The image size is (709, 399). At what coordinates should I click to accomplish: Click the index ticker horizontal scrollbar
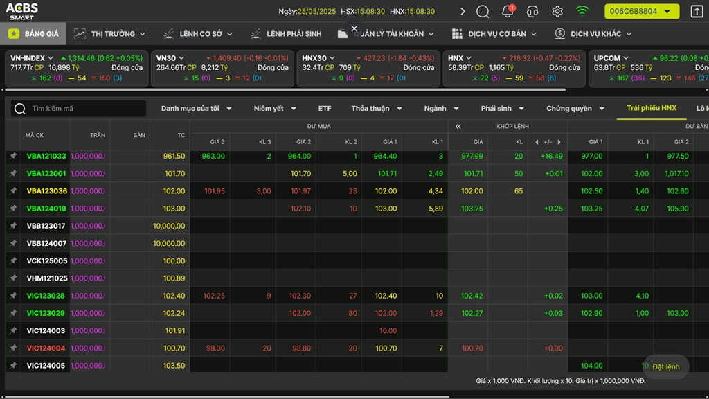pyautogui.click(x=285, y=90)
